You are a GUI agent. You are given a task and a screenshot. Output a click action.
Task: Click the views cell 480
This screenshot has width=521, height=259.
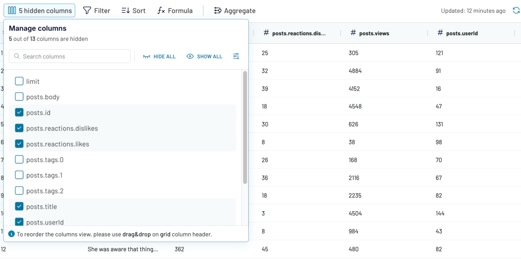coord(354,249)
